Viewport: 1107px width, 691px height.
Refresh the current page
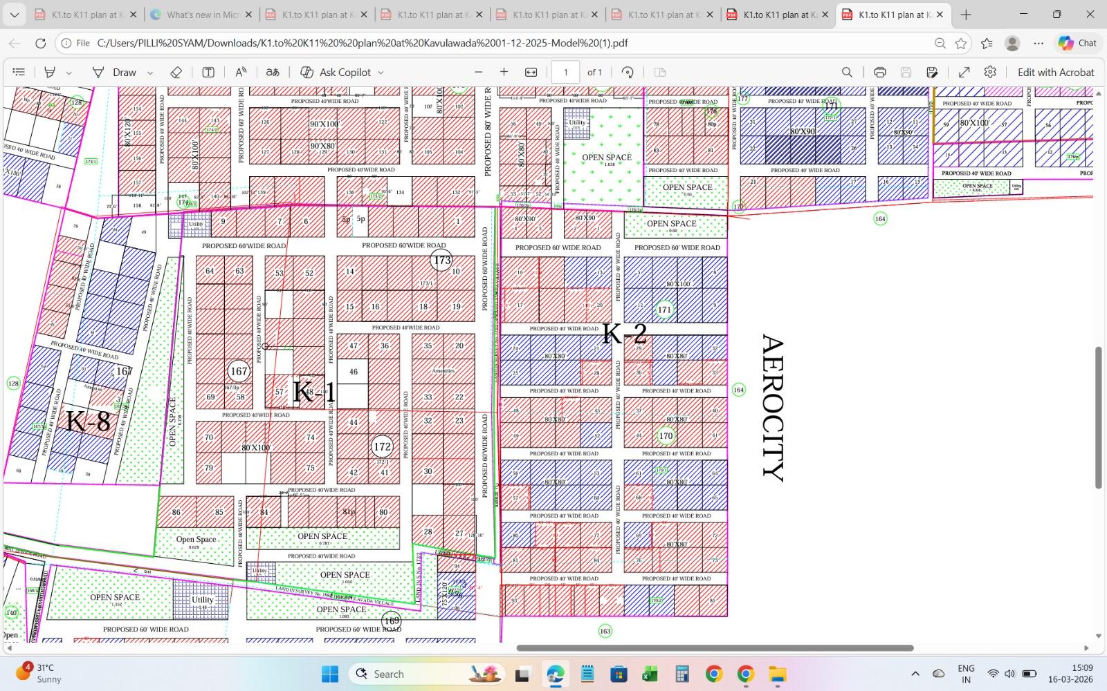[40, 43]
